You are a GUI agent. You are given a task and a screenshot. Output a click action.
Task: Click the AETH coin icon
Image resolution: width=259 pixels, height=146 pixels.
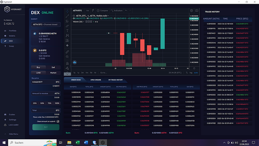tap(35, 33)
